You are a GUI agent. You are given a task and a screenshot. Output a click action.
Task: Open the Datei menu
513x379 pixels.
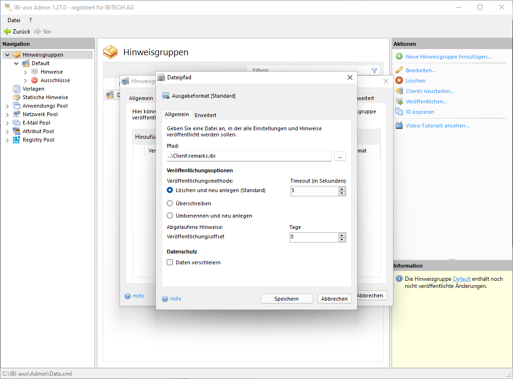tap(14, 20)
